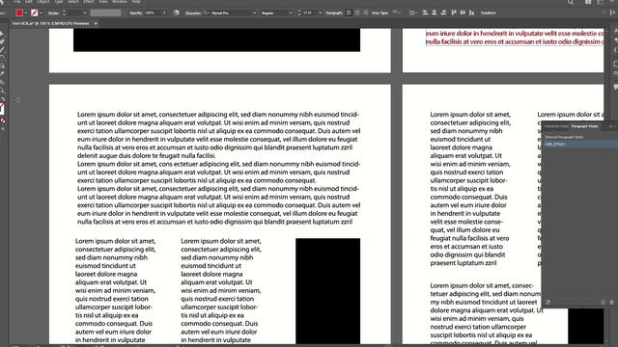The image size is (618, 347).
Task: Open the Type menu
Action: 59,2
